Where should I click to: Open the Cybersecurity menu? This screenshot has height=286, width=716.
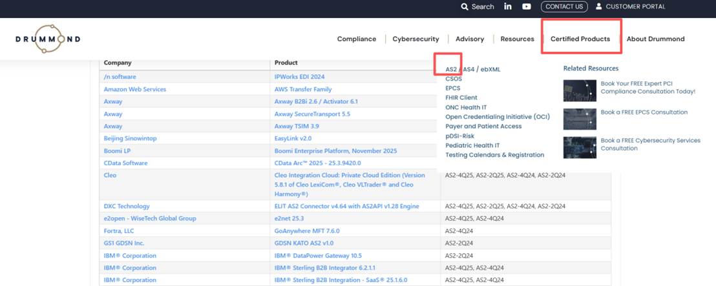click(x=416, y=39)
